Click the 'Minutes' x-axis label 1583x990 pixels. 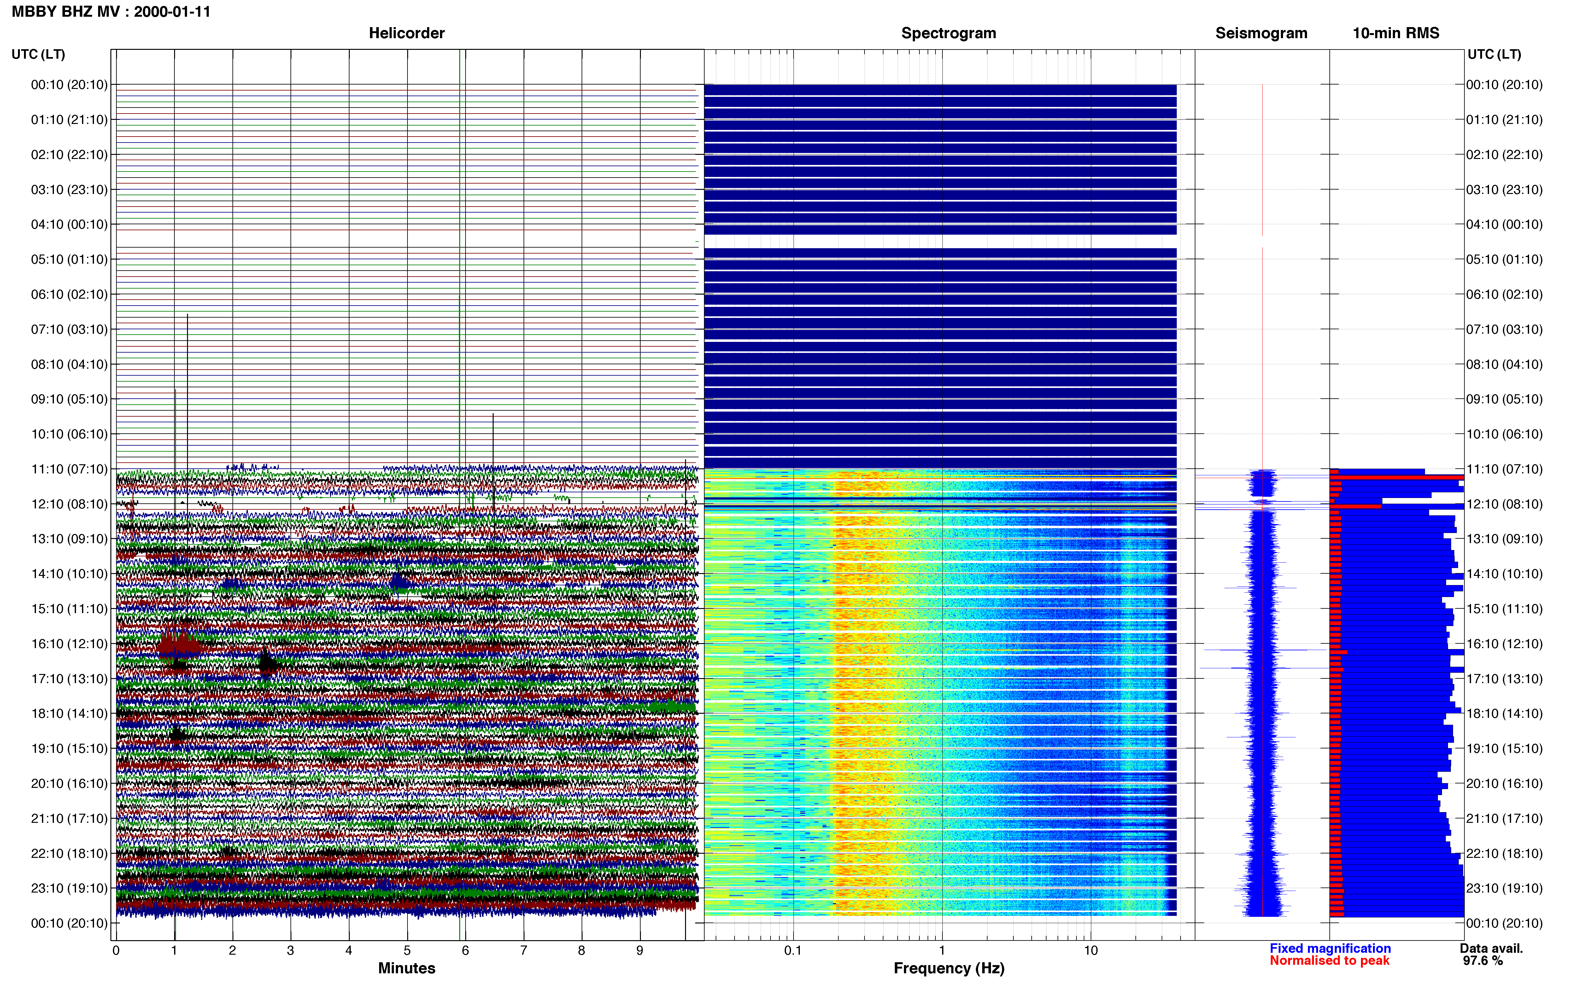(407, 968)
